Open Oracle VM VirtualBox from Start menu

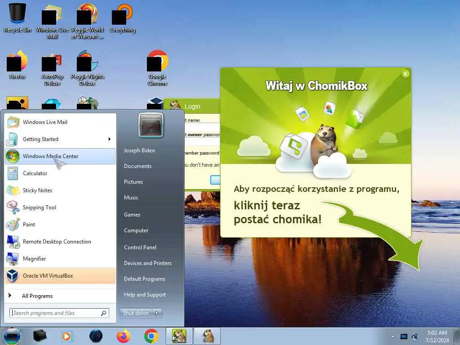pyautogui.click(x=60, y=275)
